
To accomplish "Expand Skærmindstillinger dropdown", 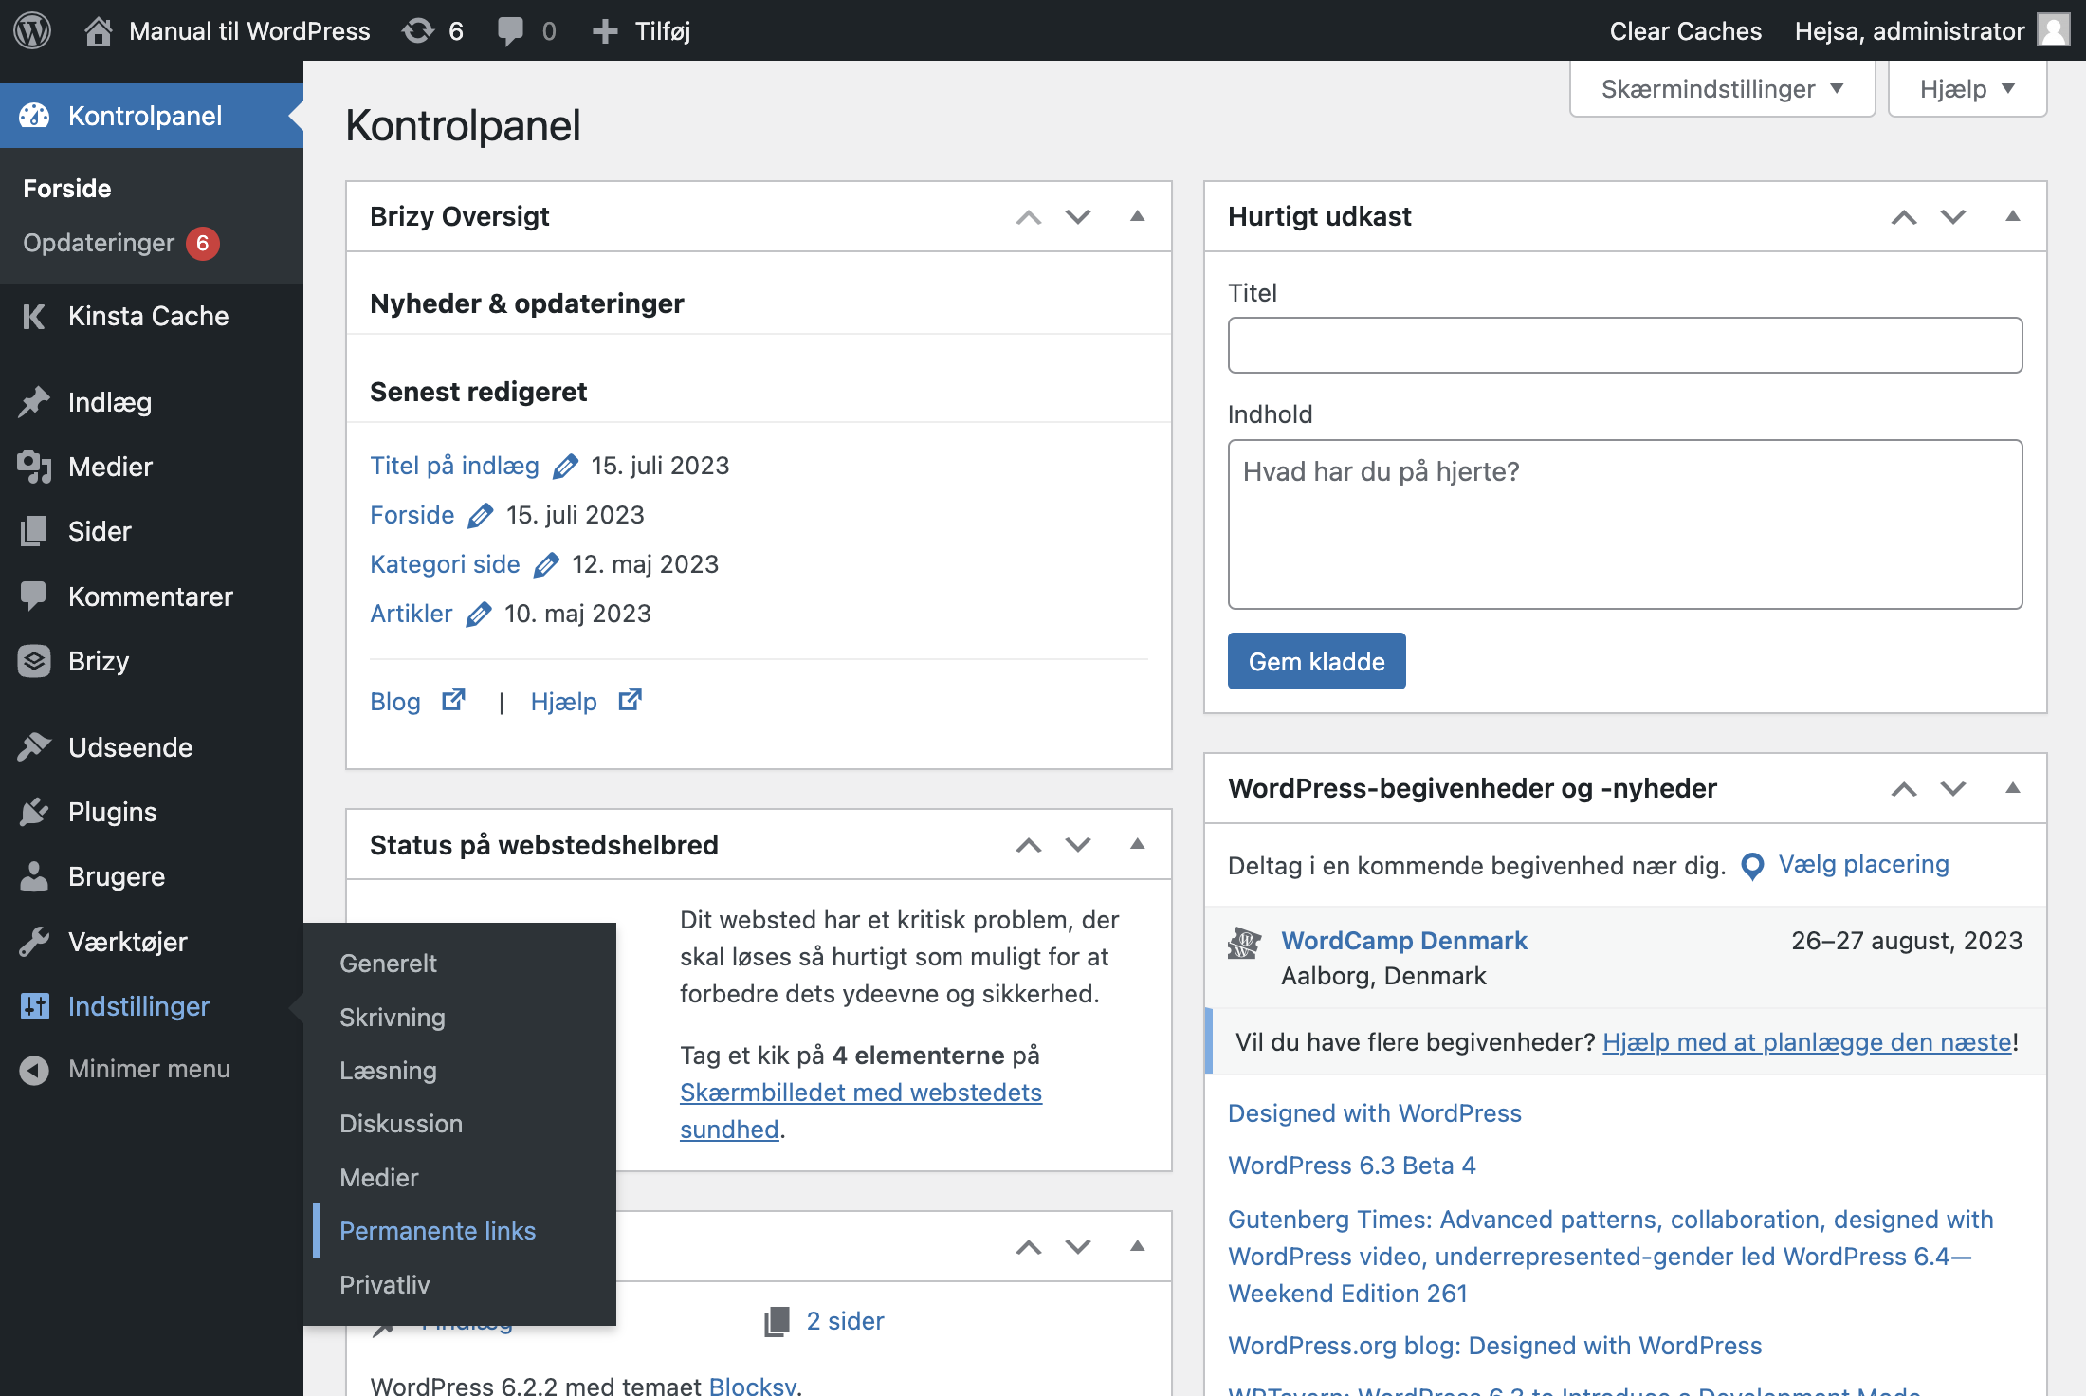I will 1722,89.
